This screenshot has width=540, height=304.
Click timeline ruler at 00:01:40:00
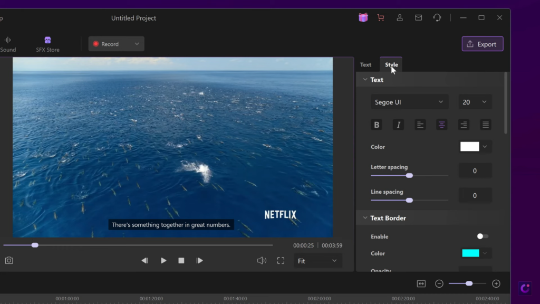tap(235, 299)
